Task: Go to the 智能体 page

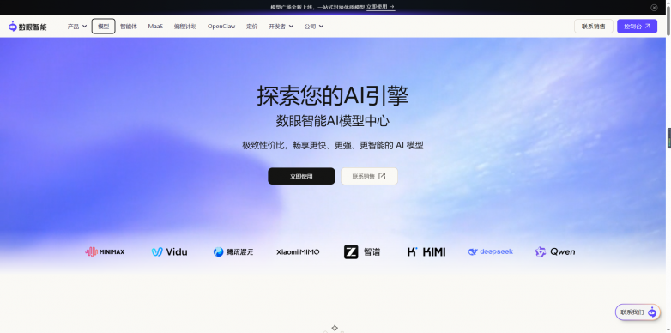Action: point(129,27)
